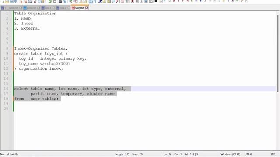Open Find using the binoculars icon
The width and height of the screenshot is (280, 157).
(60, 2)
